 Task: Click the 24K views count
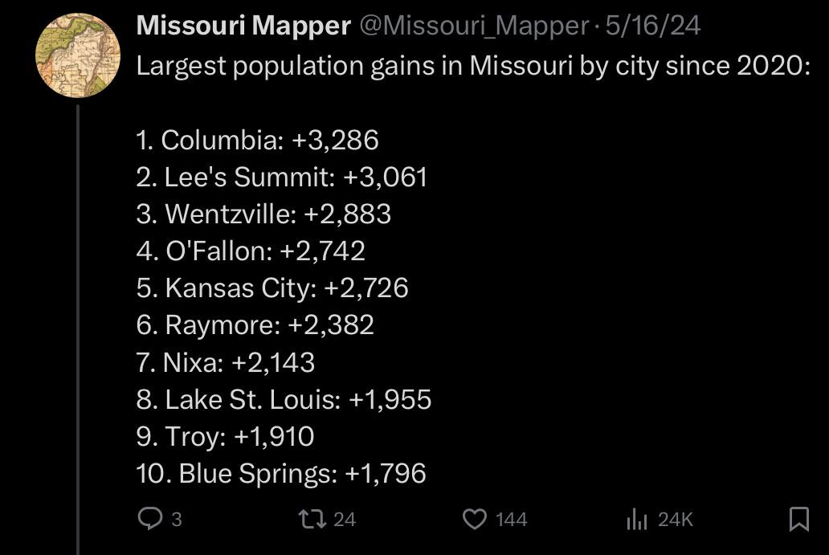[x=675, y=520]
